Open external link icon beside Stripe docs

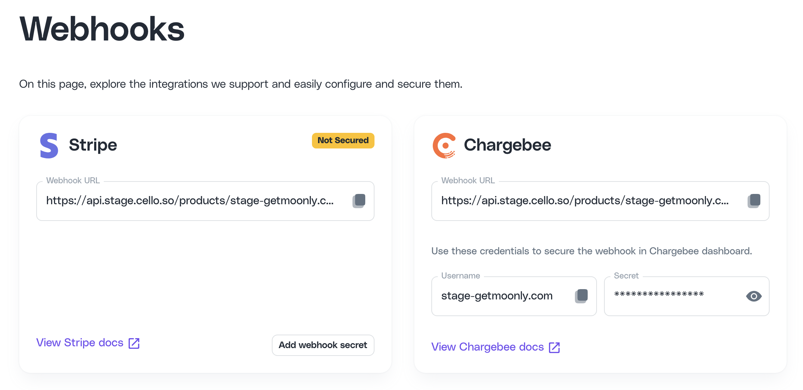tap(134, 343)
